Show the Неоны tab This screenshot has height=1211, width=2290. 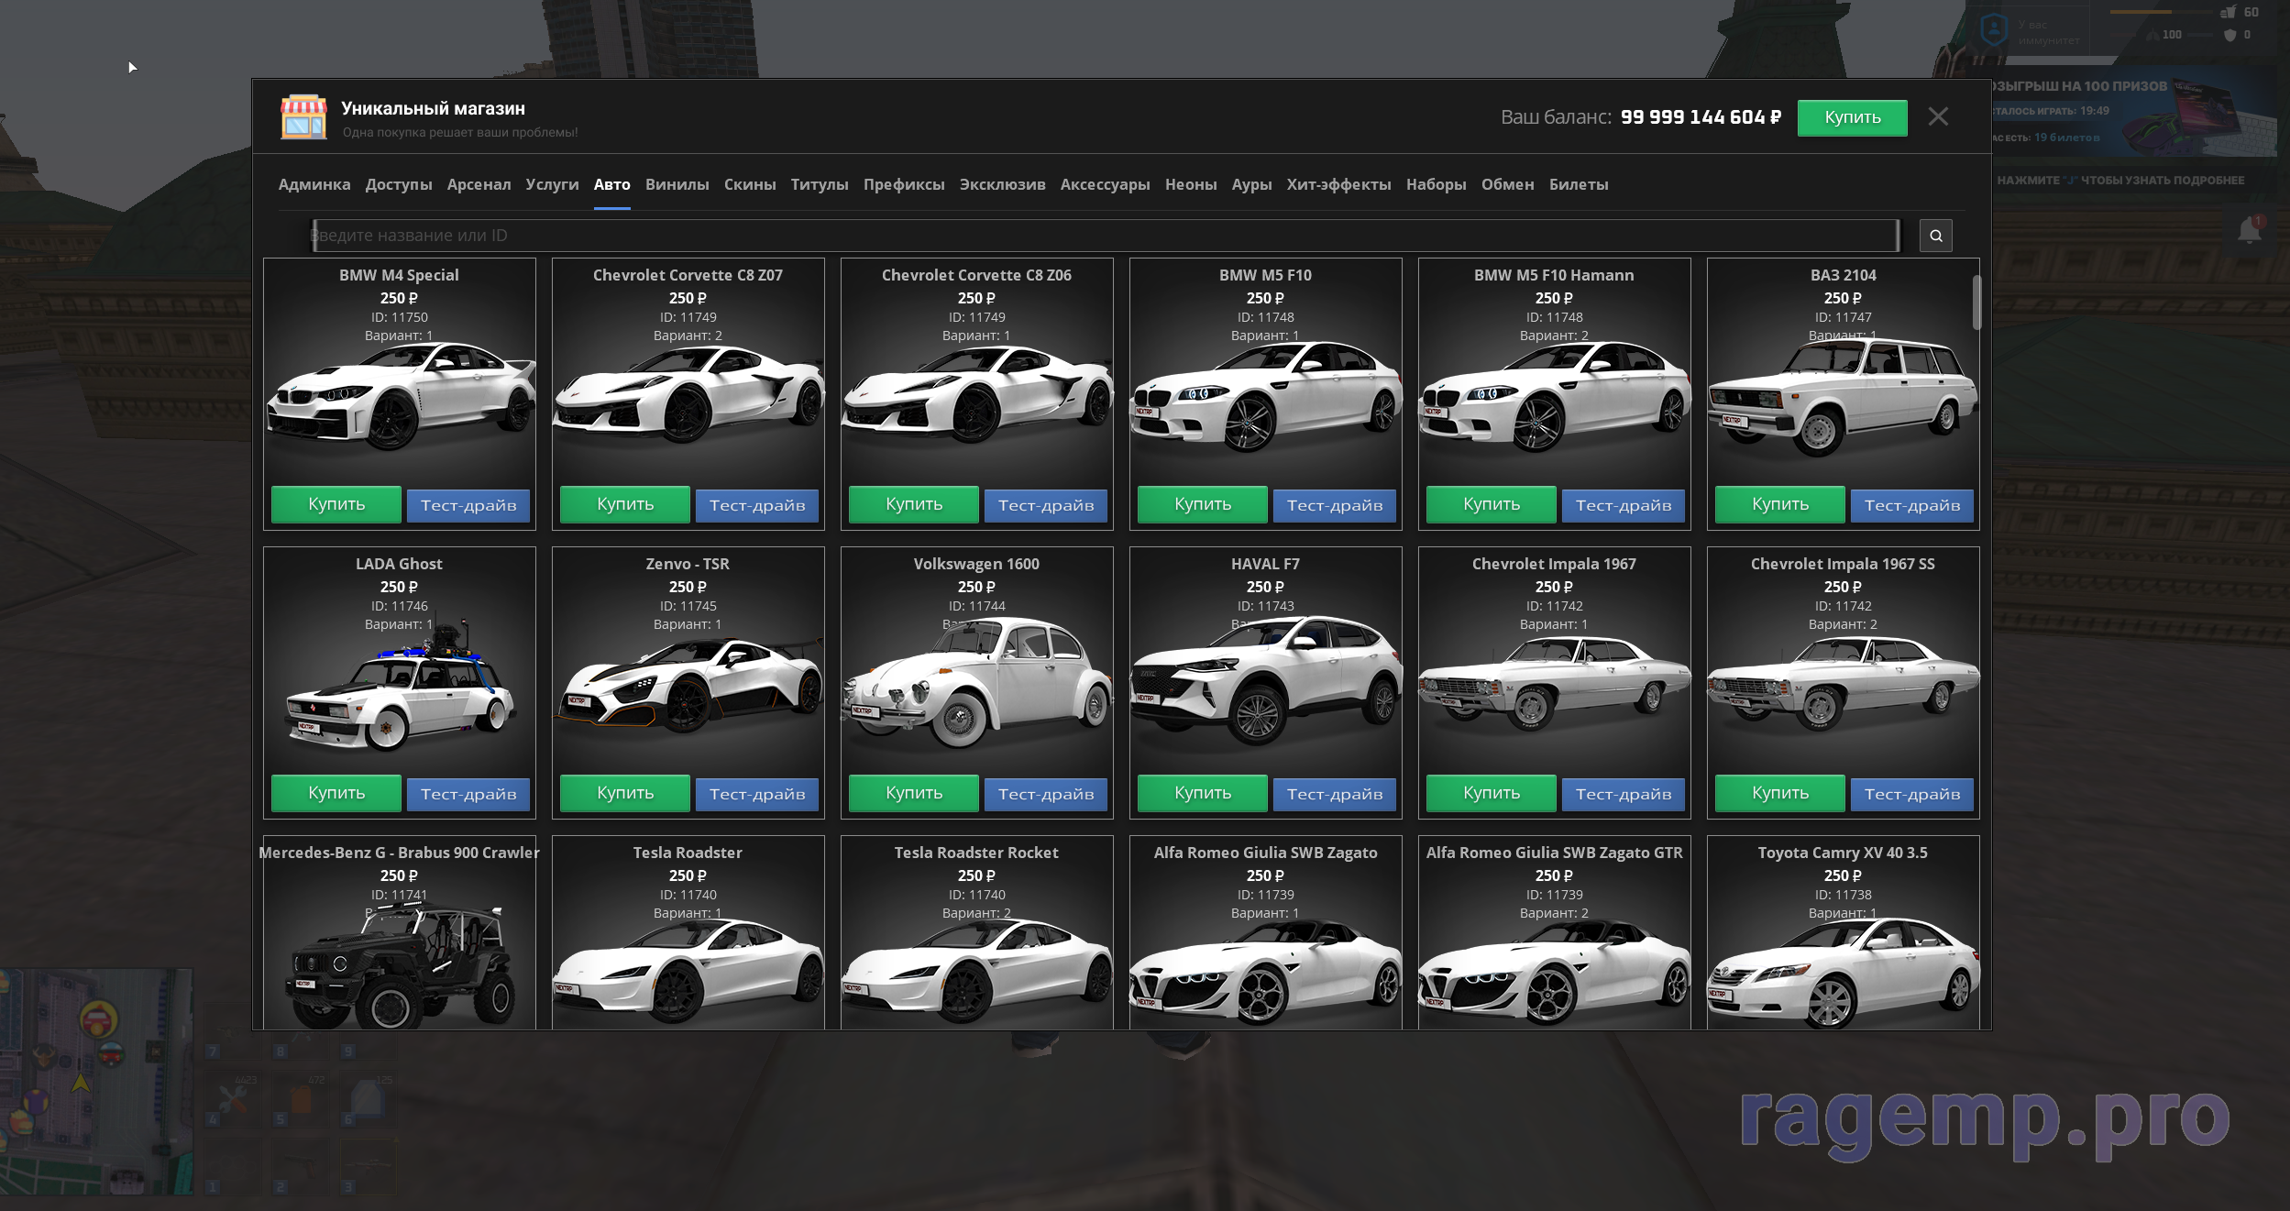1191,184
